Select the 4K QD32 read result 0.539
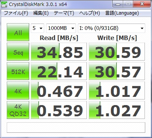 point(59,110)
